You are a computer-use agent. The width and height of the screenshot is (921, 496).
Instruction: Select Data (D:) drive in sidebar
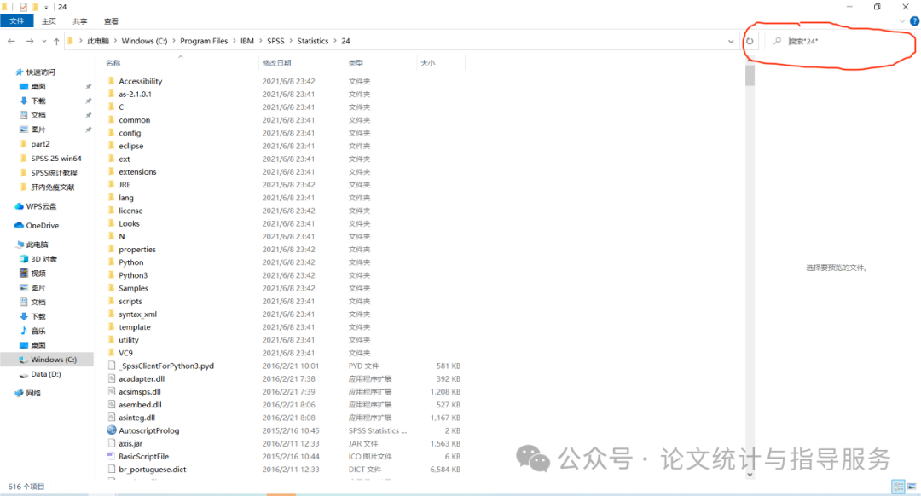[45, 374]
